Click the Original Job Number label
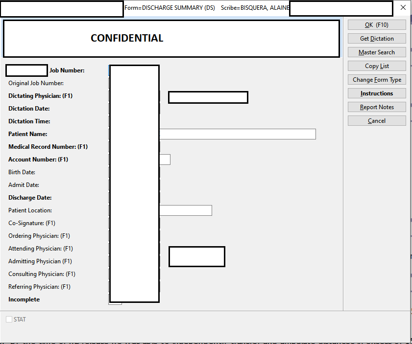Image resolution: width=412 pixels, height=344 pixels. (36, 83)
